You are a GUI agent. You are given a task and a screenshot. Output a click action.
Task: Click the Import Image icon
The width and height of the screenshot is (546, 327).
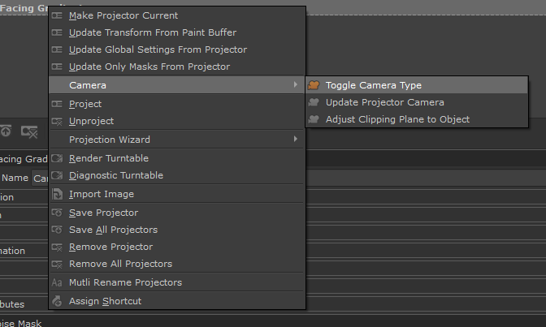57,194
